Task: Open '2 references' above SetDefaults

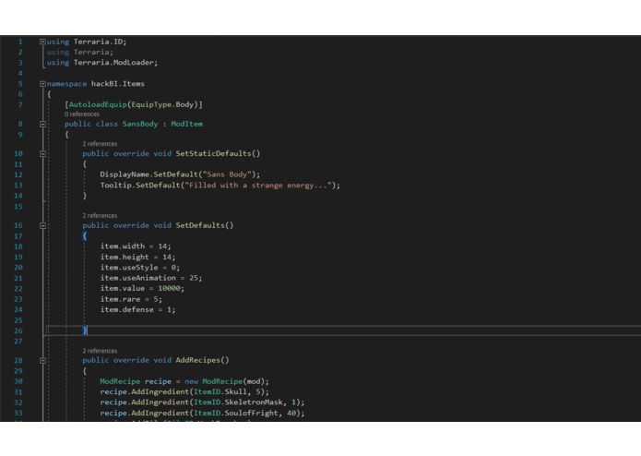Action: (x=100, y=215)
